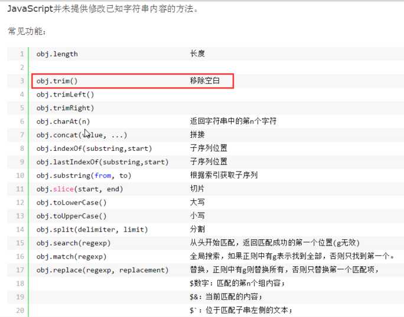Click the 拼接 description
The image size is (404, 317).
pos(197,134)
